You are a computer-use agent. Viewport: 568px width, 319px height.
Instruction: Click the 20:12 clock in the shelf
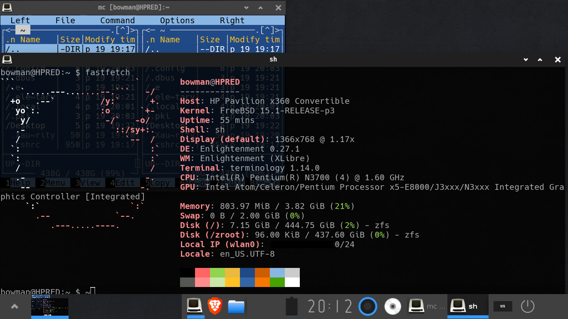pyautogui.click(x=330, y=307)
